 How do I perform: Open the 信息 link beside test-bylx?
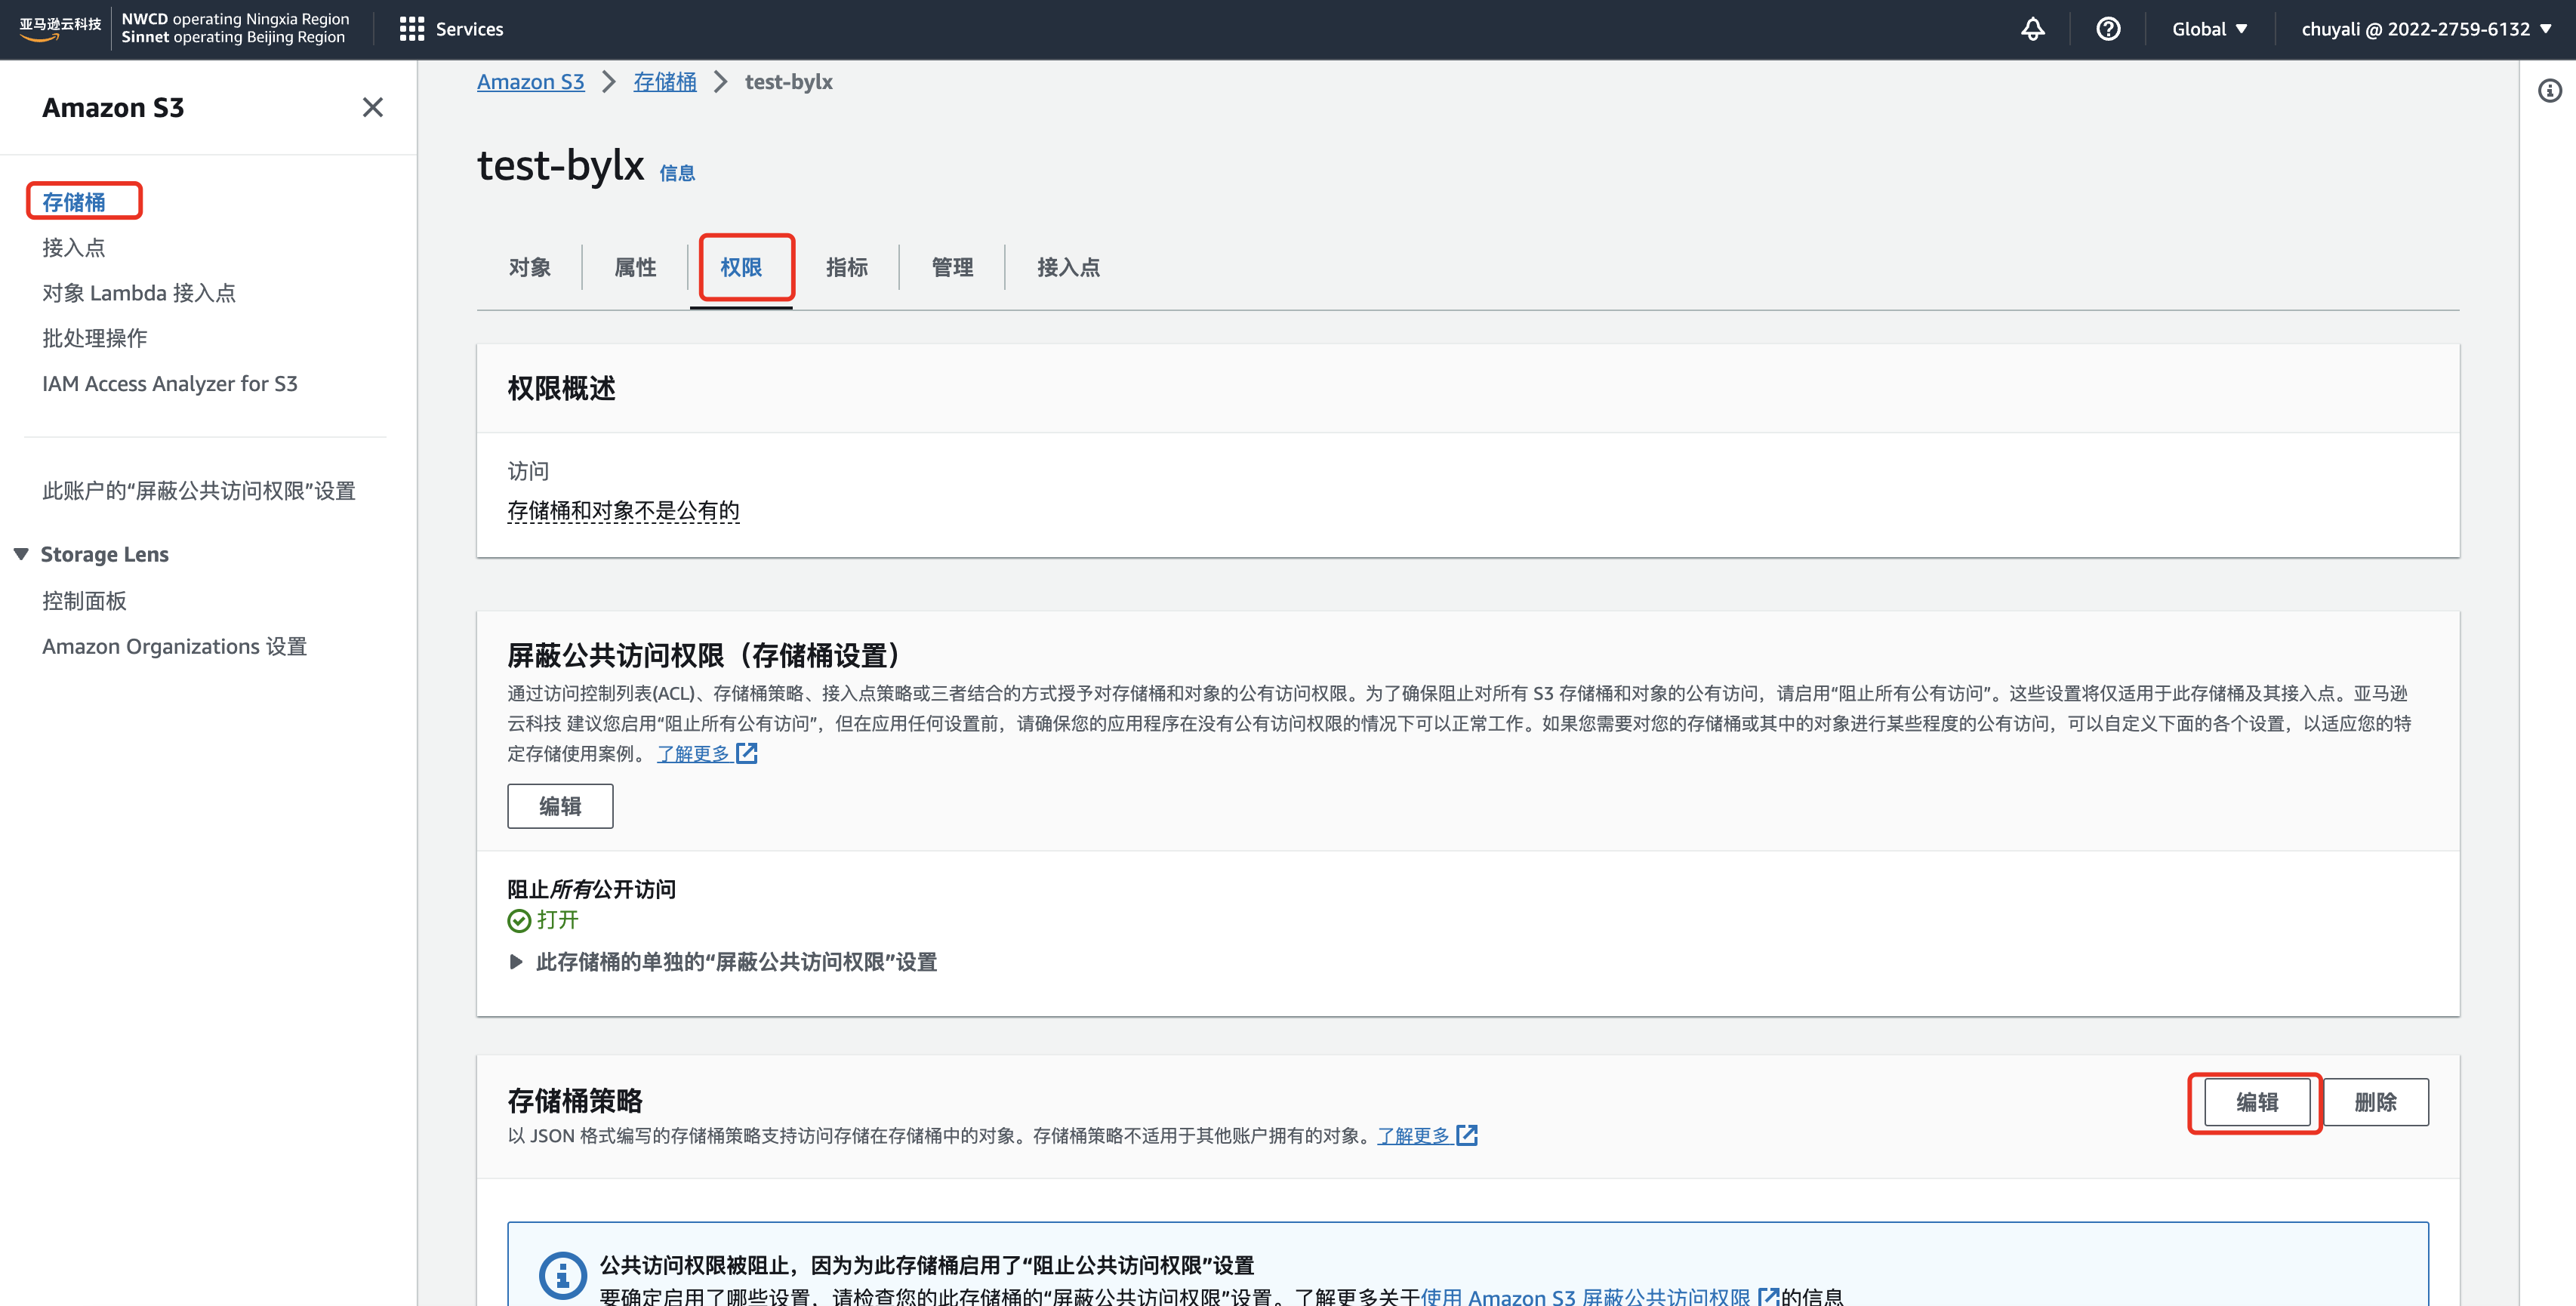[x=677, y=173]
